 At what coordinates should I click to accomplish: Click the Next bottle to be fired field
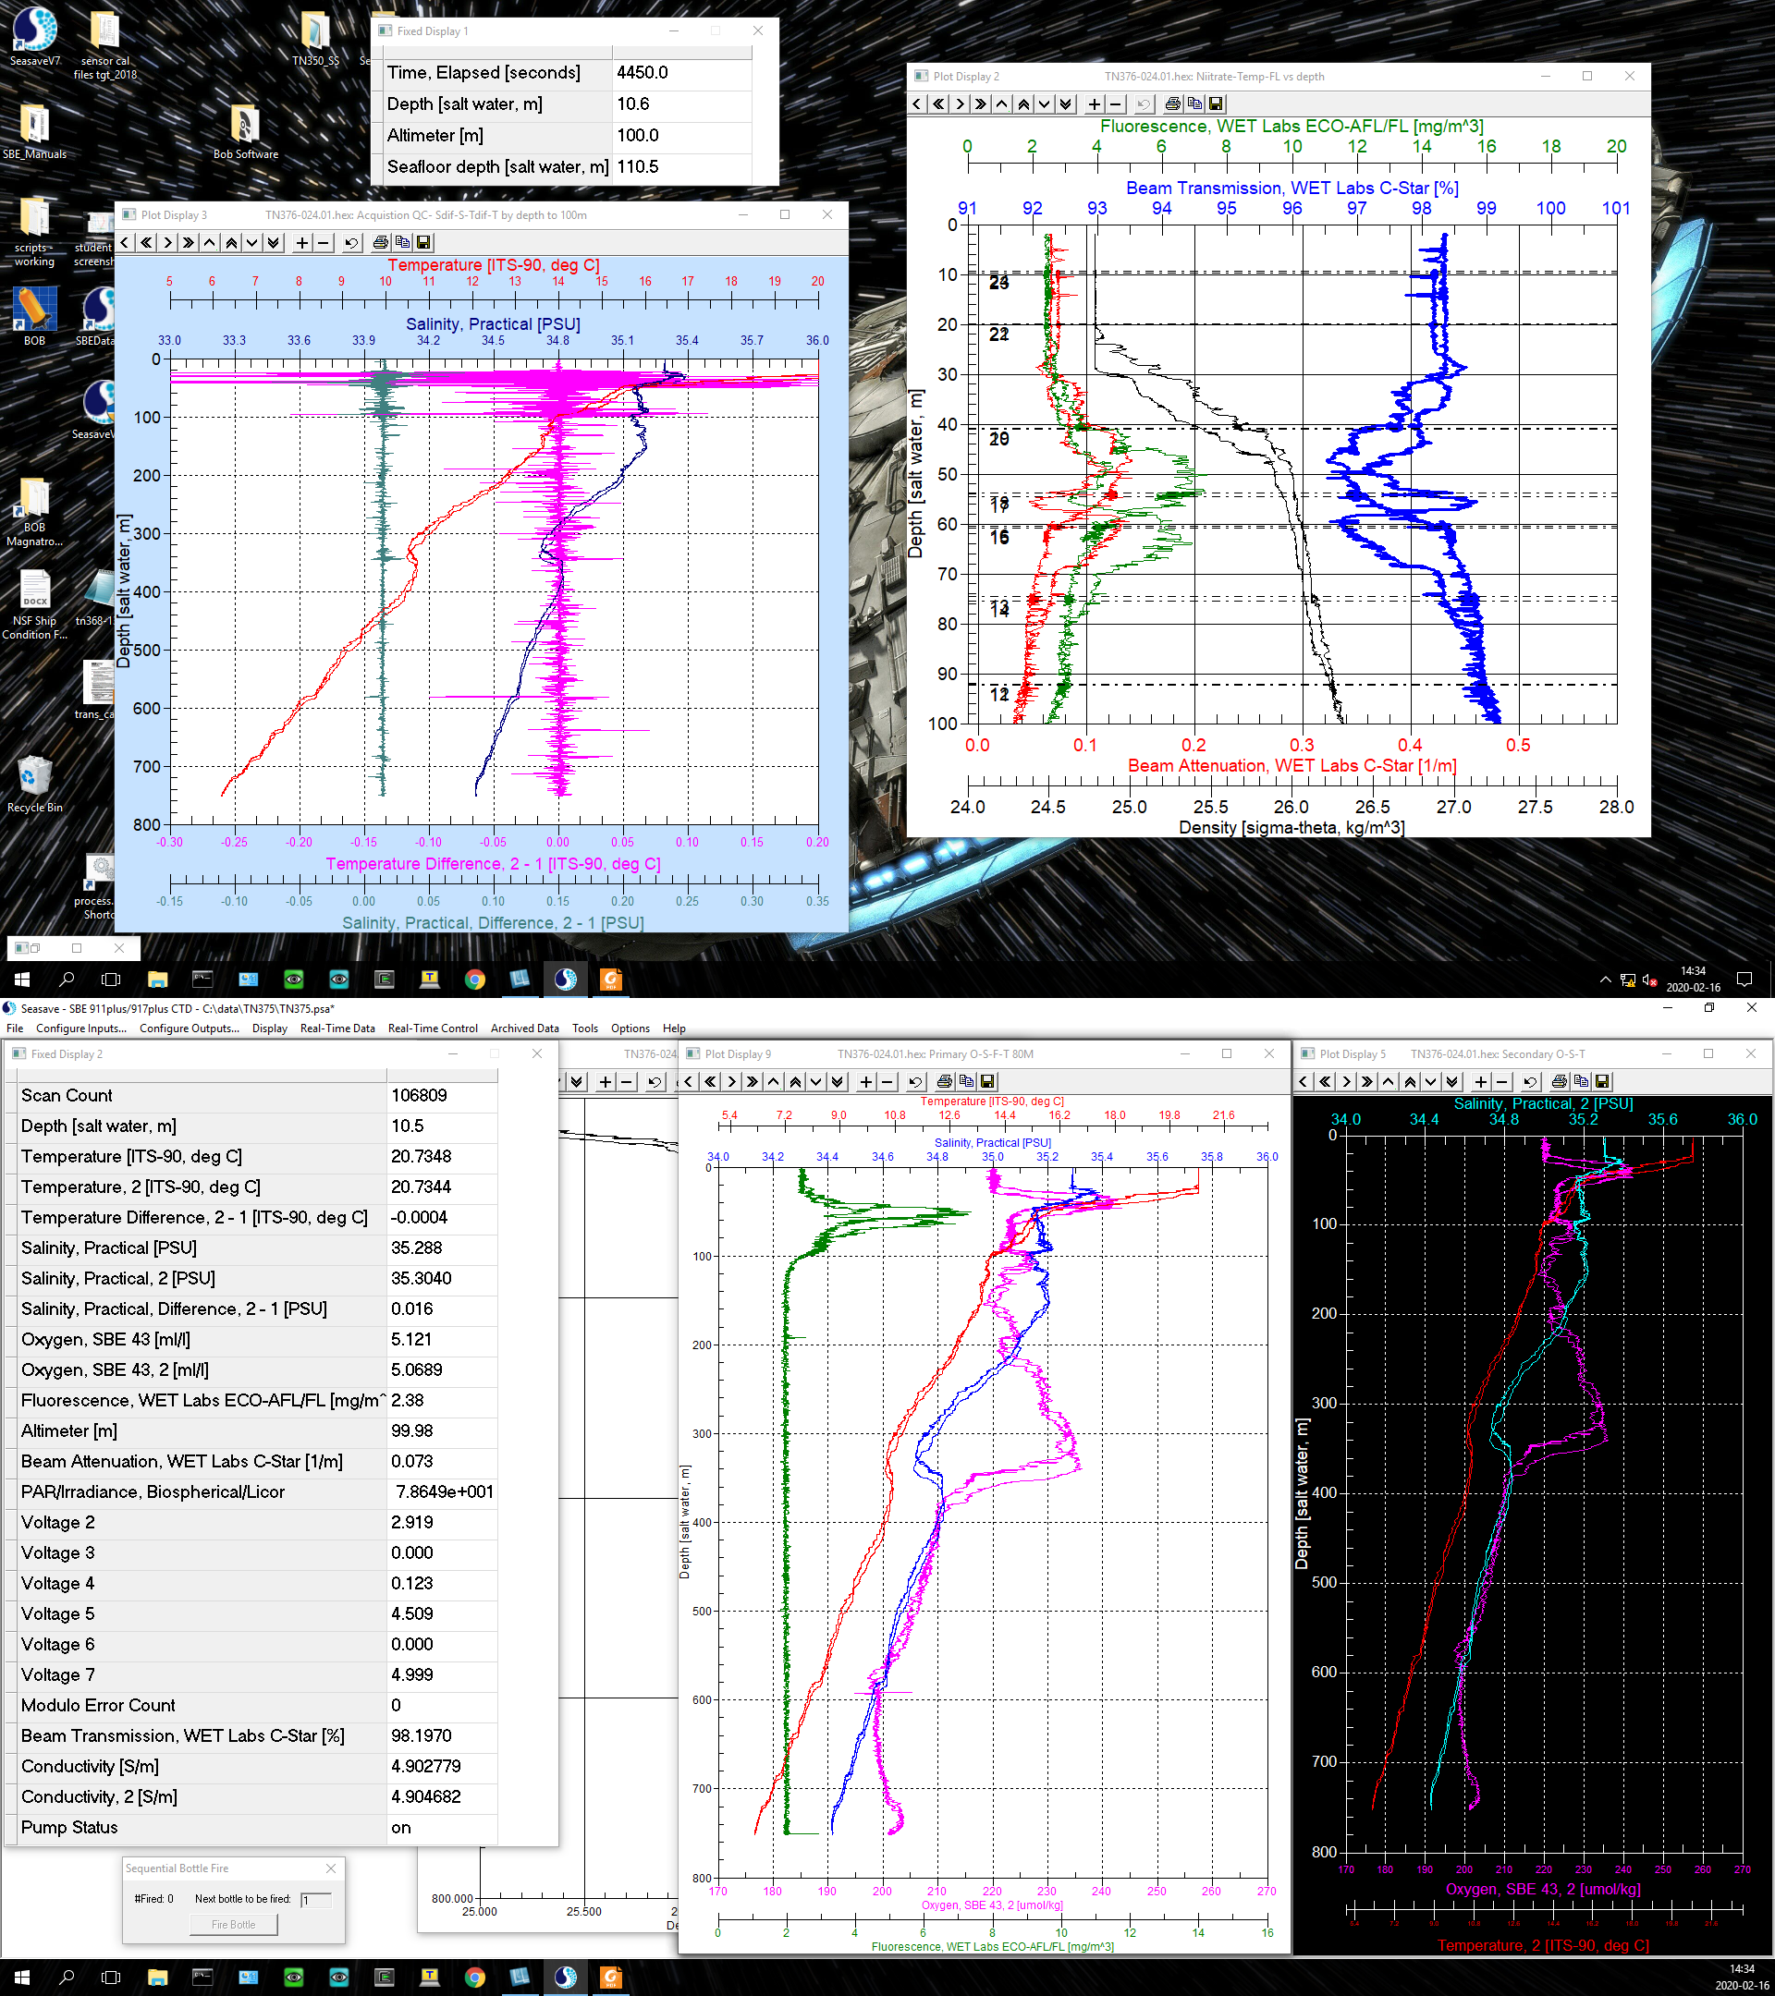tap(315, 1899)
